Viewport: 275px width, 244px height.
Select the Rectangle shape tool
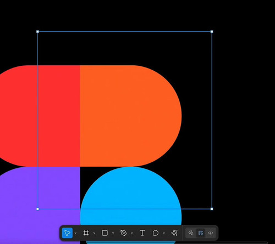[105, 233]
